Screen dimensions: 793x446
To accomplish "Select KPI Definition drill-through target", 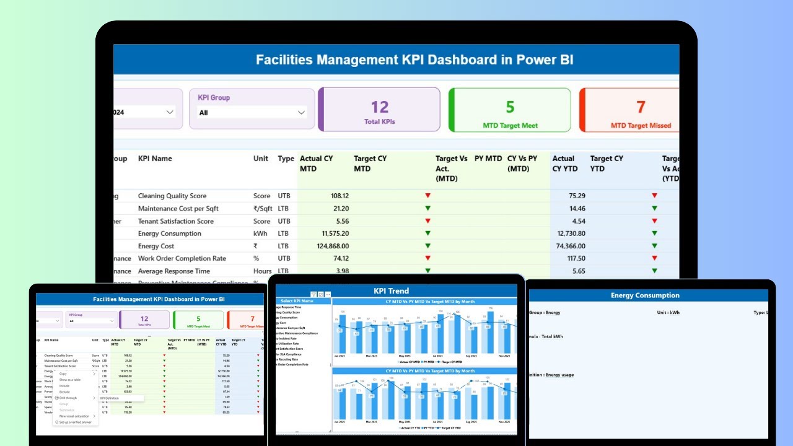I will click(x=109, y=398).
